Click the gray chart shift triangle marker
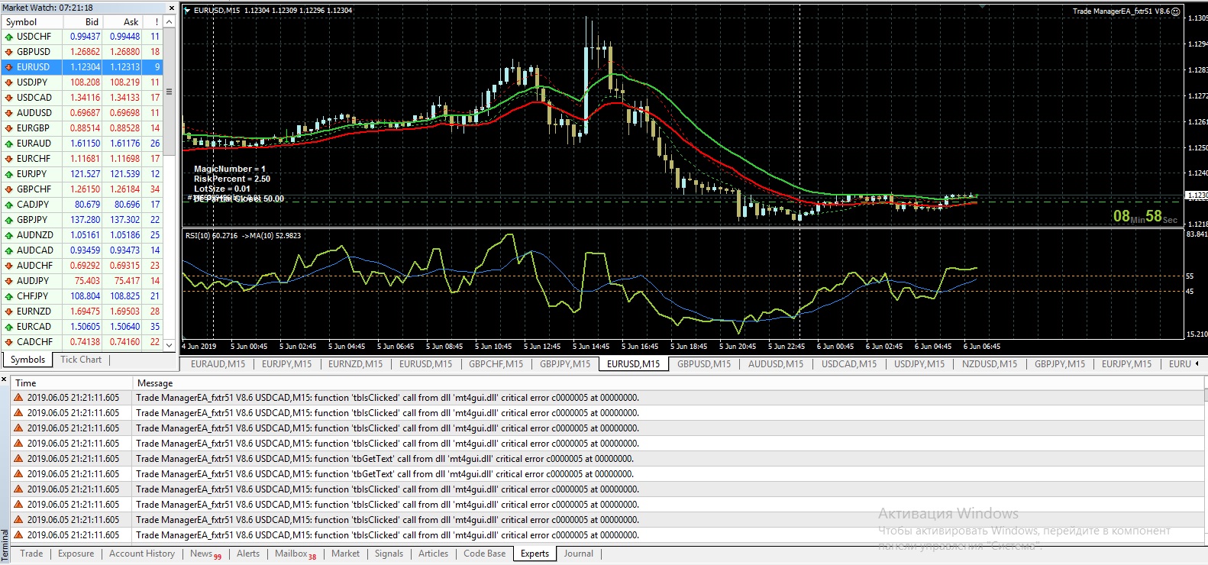The width and height of the screenshot is (1208, 565). (x=984, y=6)
